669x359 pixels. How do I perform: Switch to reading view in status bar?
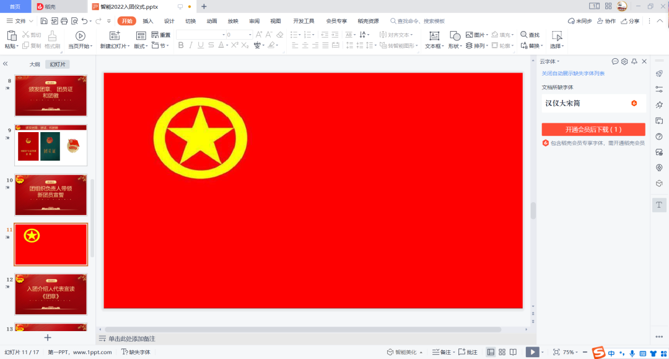pyautogui.click(x=514, y=352)
